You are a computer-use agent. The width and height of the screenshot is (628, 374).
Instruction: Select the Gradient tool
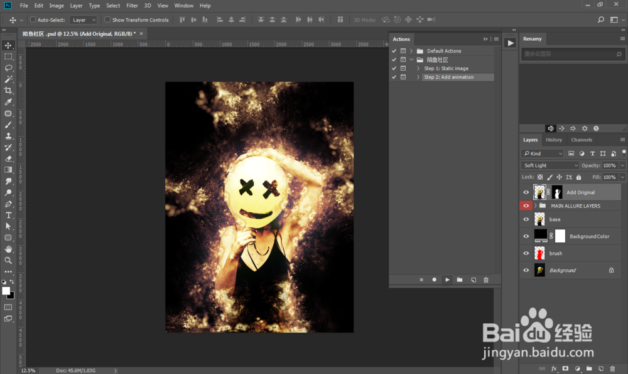(x=8, y=170)
